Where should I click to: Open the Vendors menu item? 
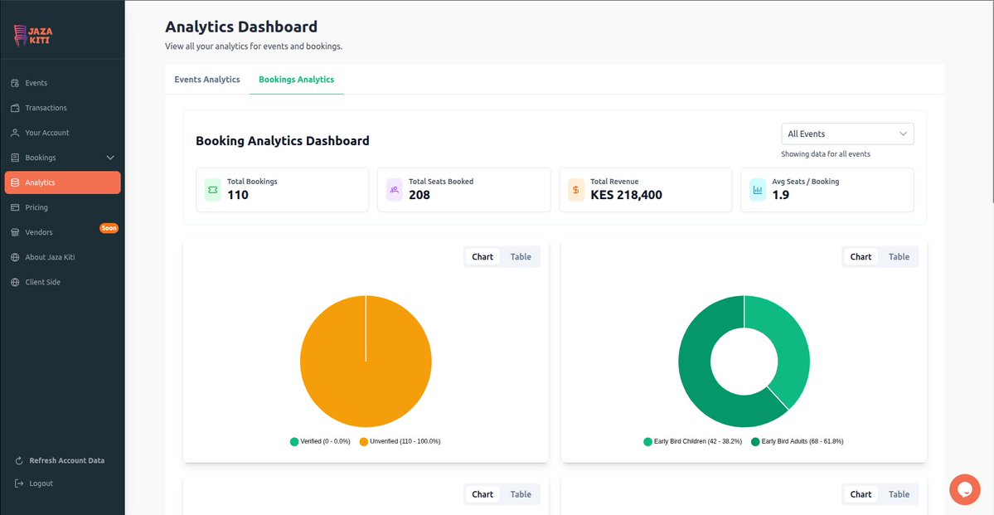[62, 232]
